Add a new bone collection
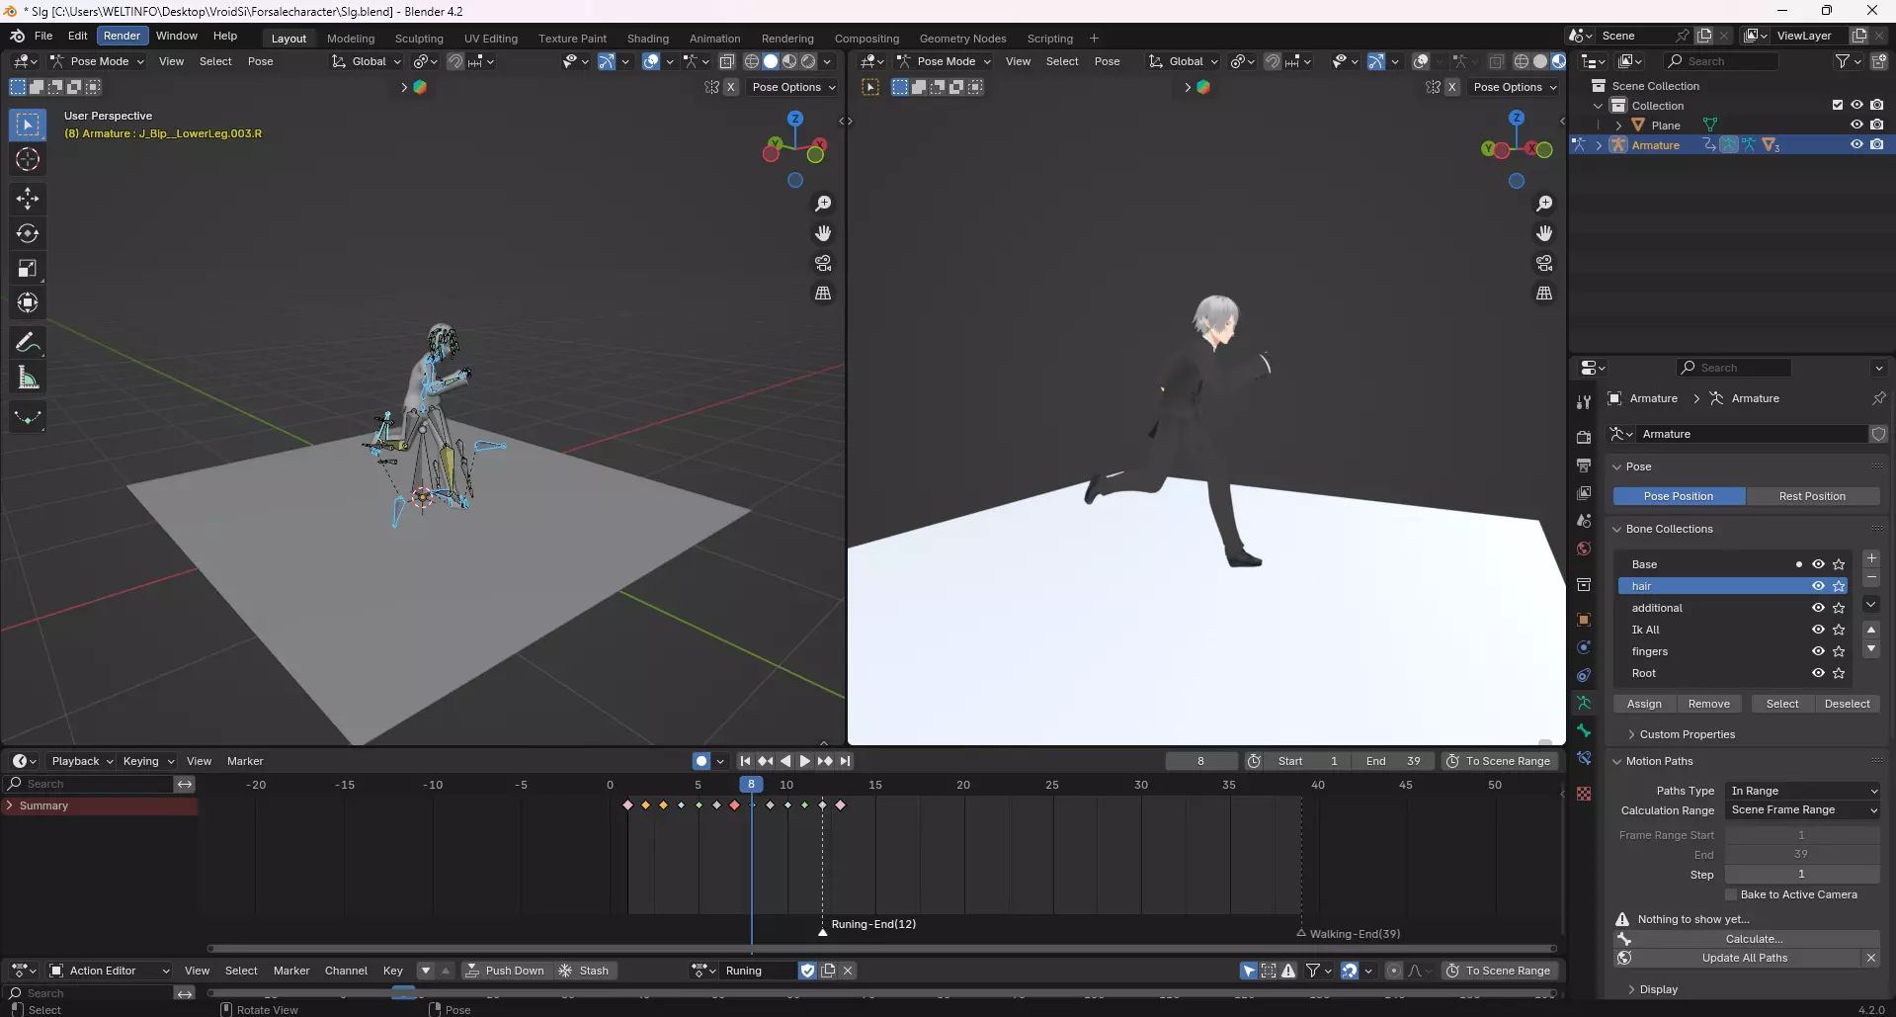This screenshot has width=1896, height=1017. (1871, 558)
